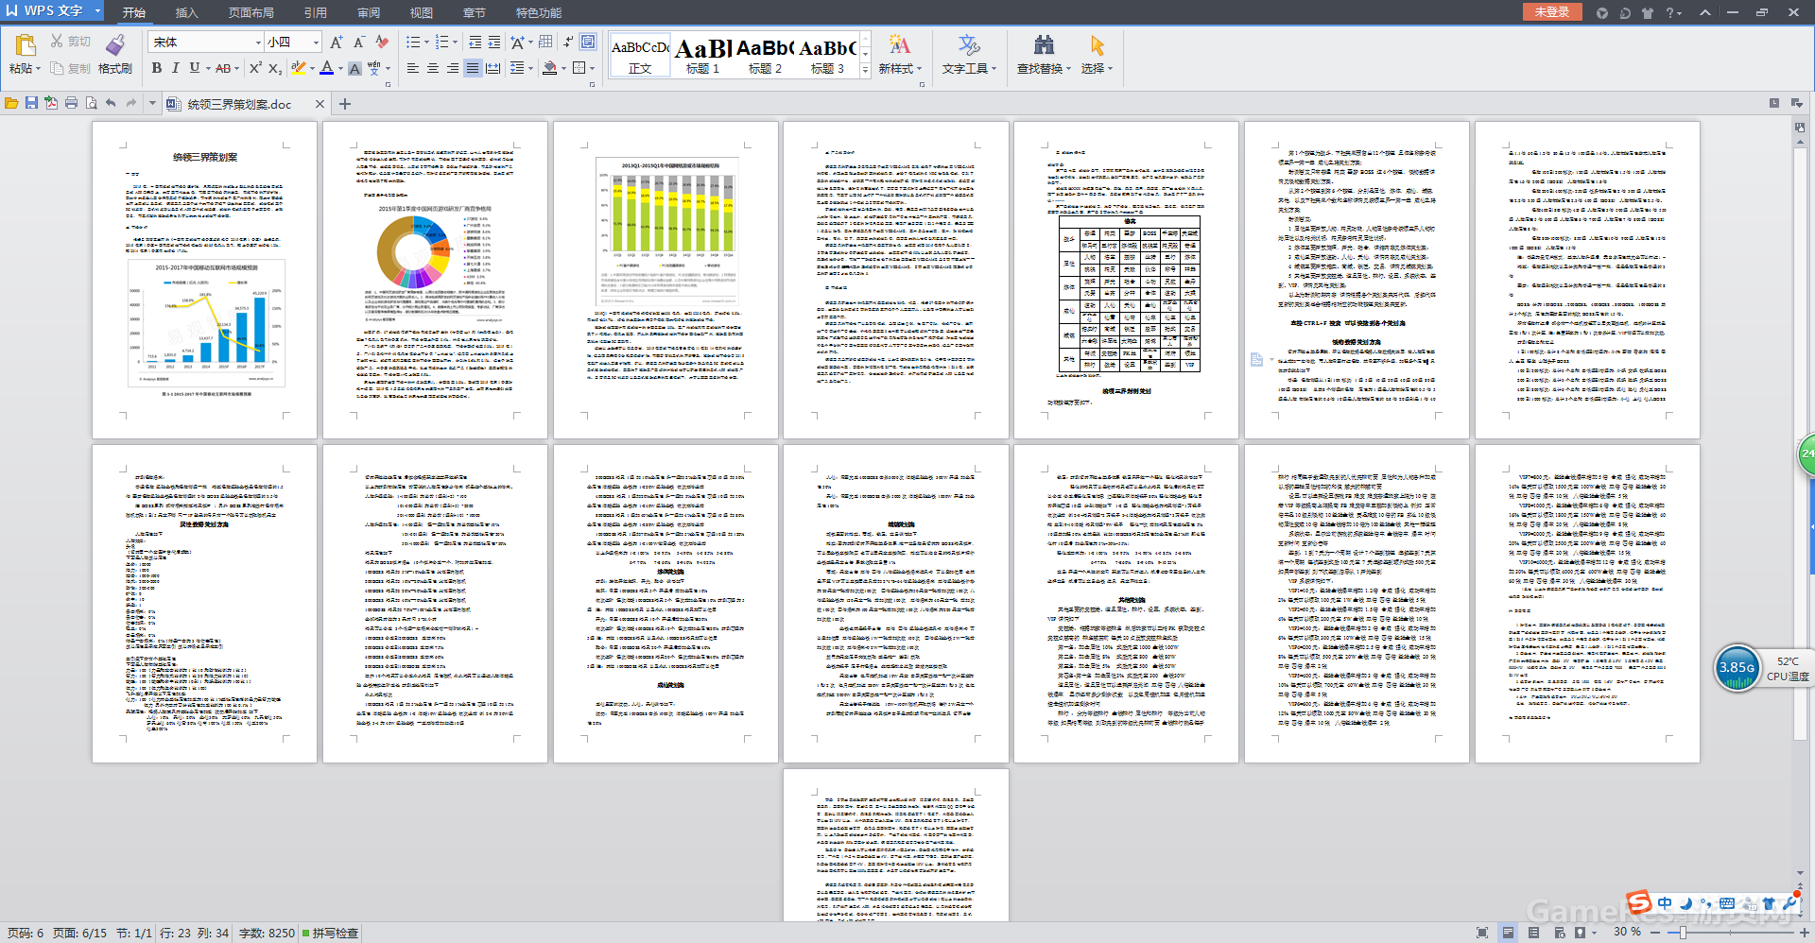Screen dimensions: 1815x943
Task: Toggle Strikethrough formatting
Action: (223, 68)
